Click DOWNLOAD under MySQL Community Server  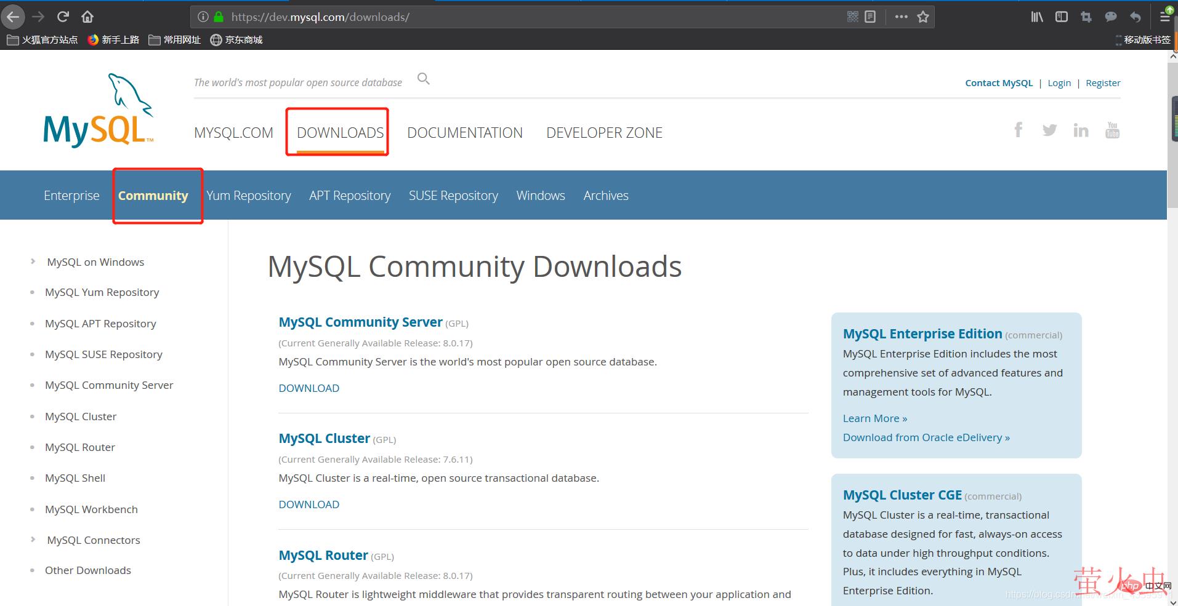click(x=309, y=388)
